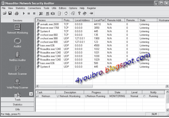Screen dimensions: 169x118
Task: Click the notepad editor toolbar icon
Action: 59,14
